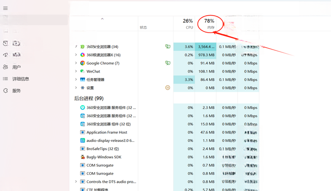Click the 360安全浏览器 (34) app icon
Image resolution: width=331 pixels, height=191 pixels.
[x=83, y=46]
